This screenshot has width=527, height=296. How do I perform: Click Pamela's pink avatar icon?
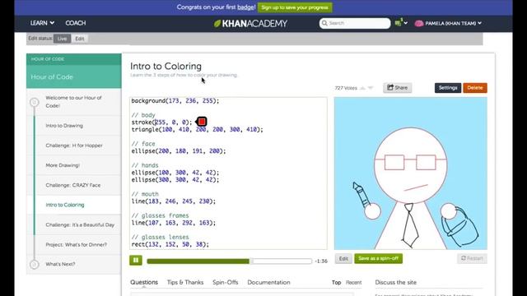pyautogui.click(x=419, y=23)
